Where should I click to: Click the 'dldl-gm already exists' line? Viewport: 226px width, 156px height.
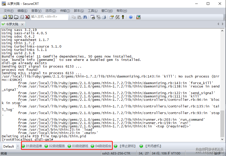[24, 63]
